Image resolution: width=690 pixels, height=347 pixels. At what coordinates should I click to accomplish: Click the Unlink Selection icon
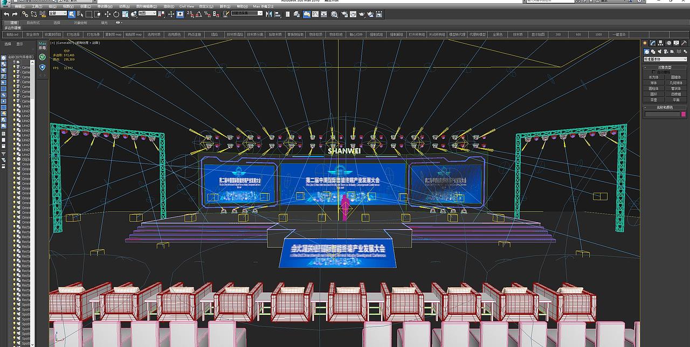33,14
